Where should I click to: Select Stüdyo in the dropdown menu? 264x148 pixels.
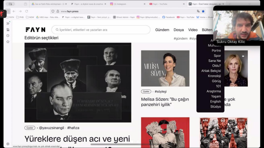pos(215,107)
